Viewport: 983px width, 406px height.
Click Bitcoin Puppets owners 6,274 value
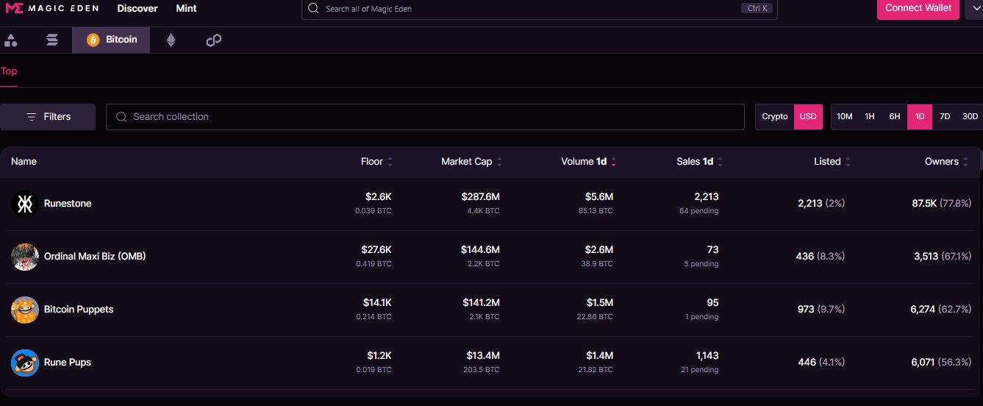923,310
